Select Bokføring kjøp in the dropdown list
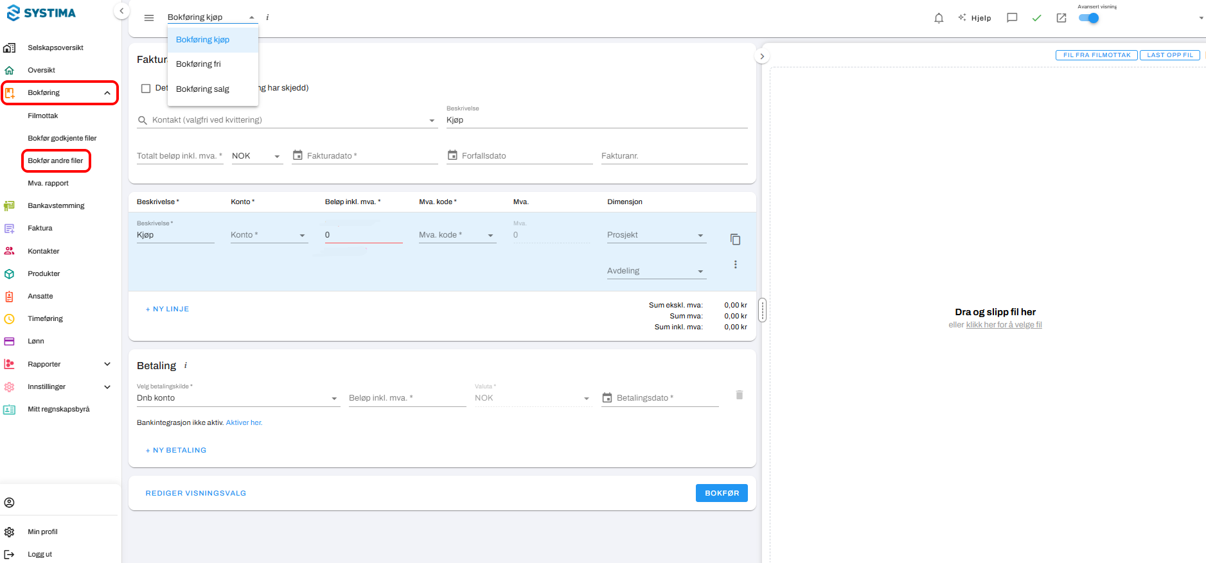1206x563 pixels. click(x=213, y=40)
